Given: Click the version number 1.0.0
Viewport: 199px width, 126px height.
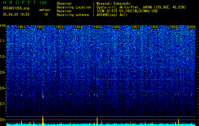Looking at the screenshot, I should coord(43,3).
